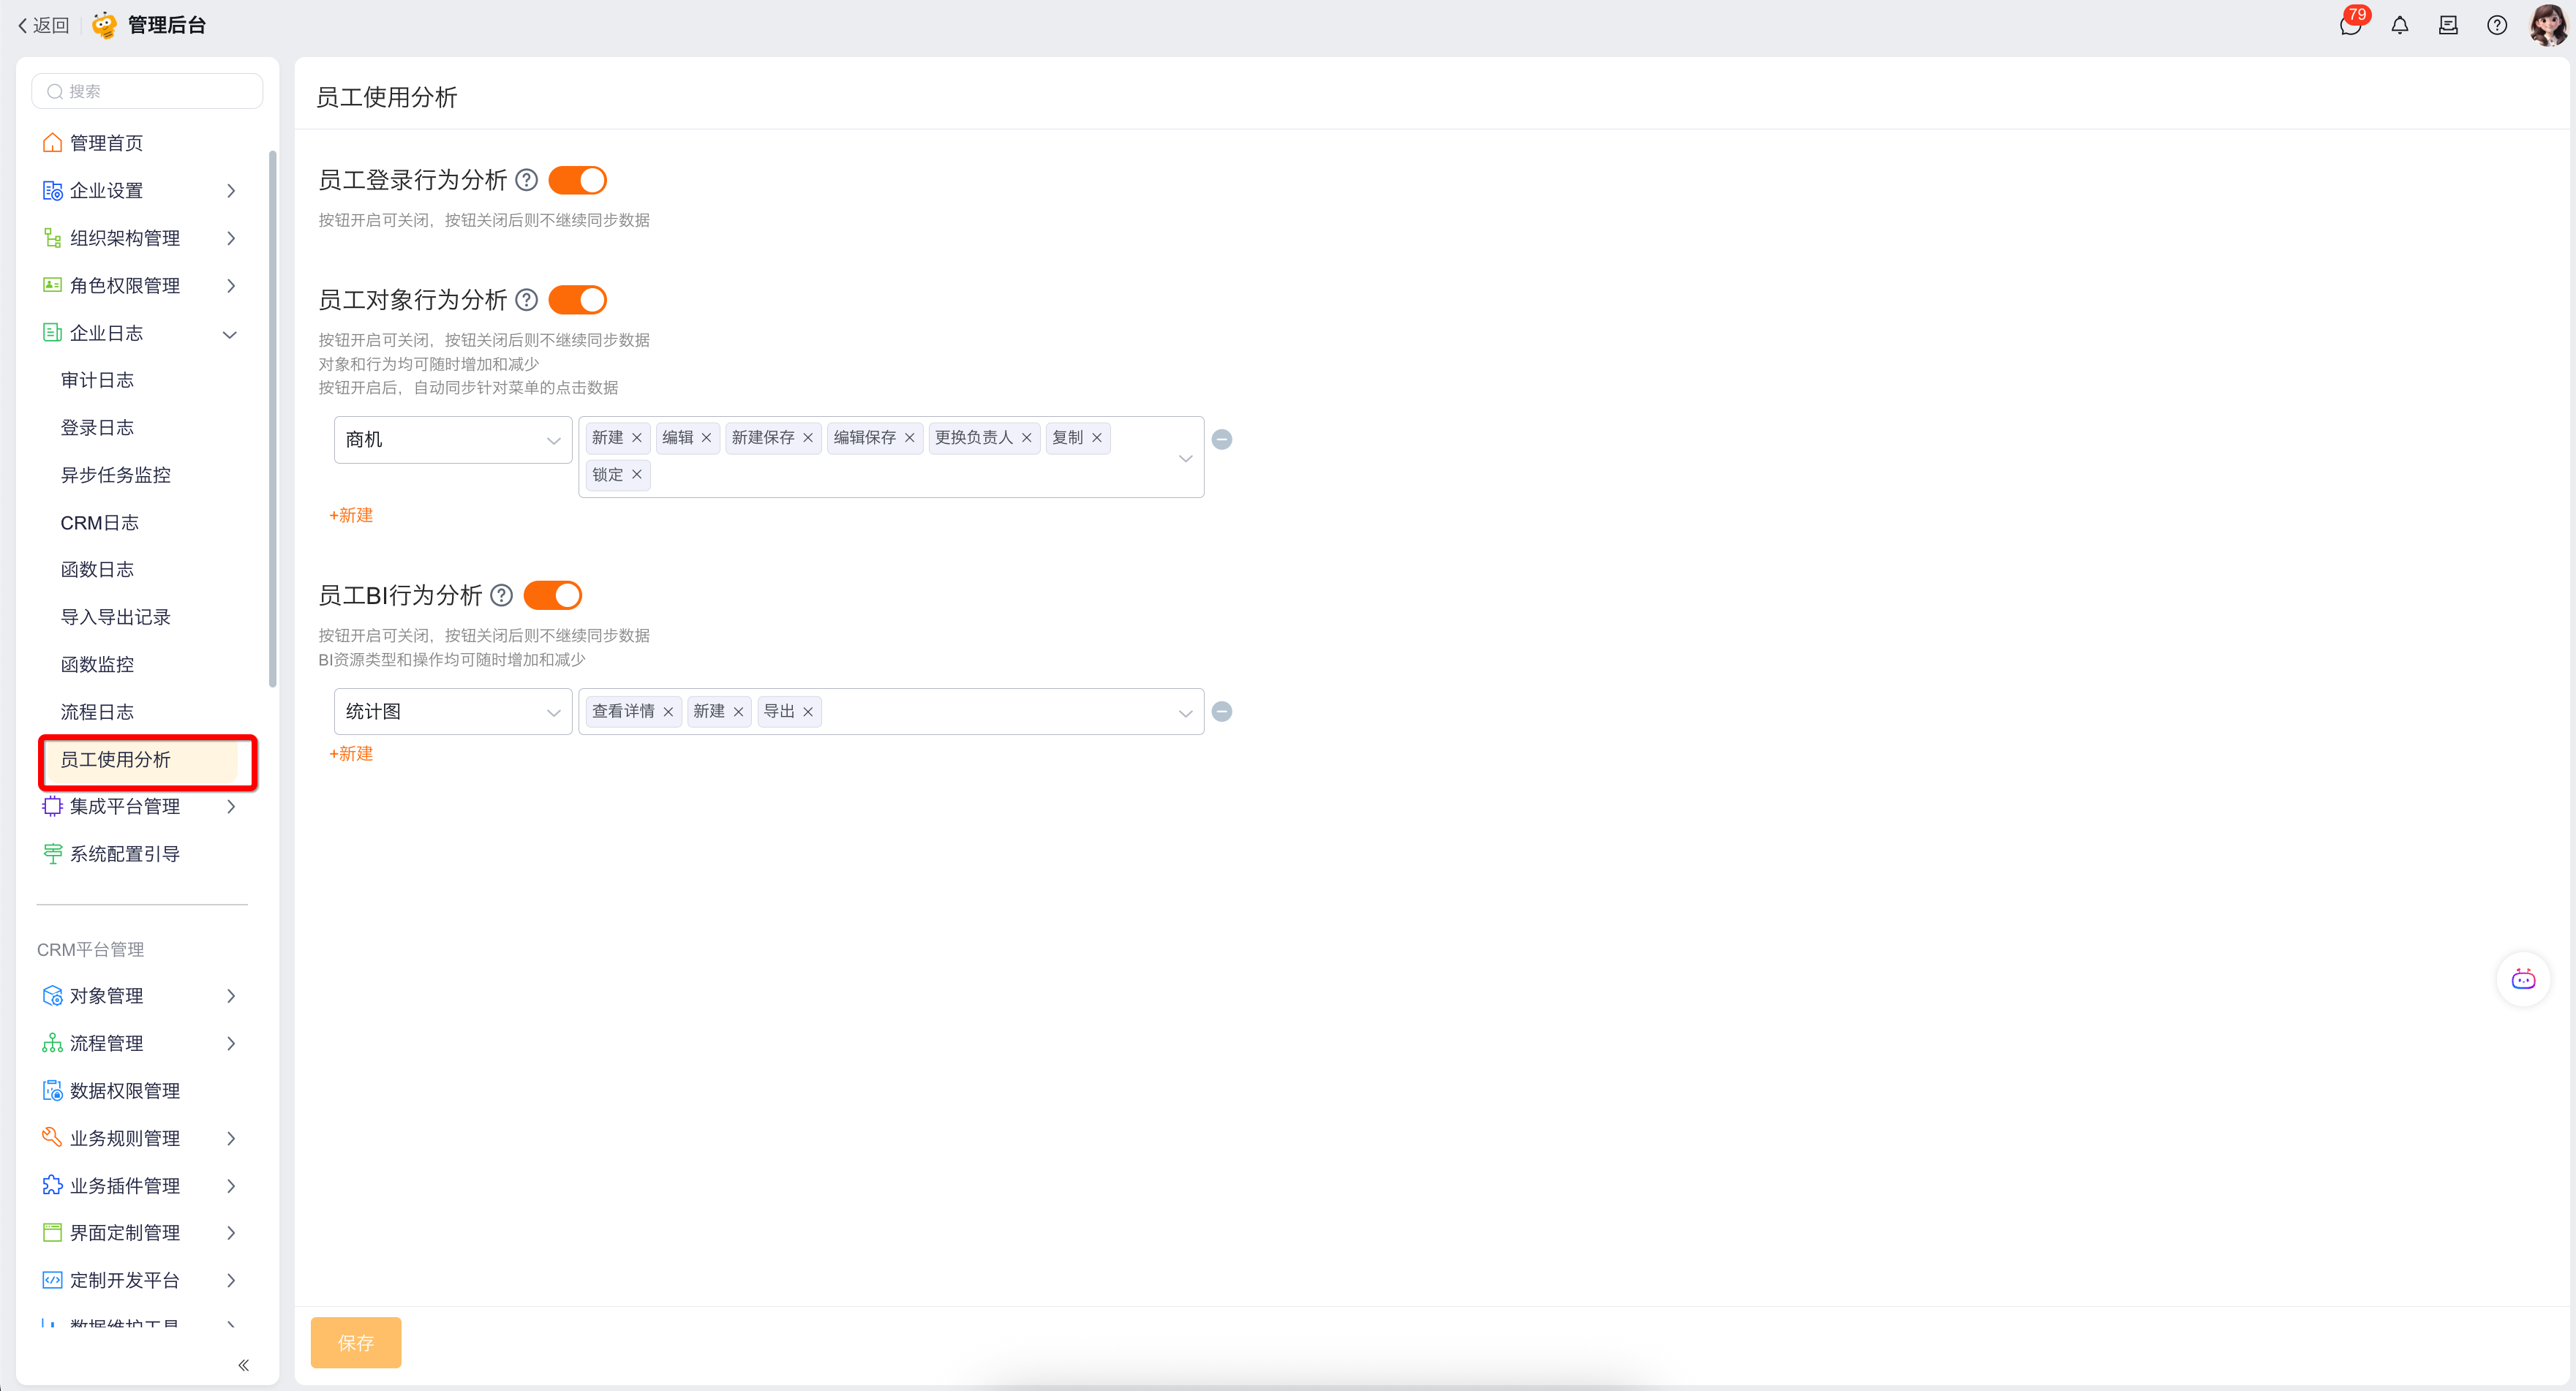Turn off the 员工对象行为分析 switch
Image resolution: width=2576 pixels, height=1391 pixels.
click(x=577, y=300)
